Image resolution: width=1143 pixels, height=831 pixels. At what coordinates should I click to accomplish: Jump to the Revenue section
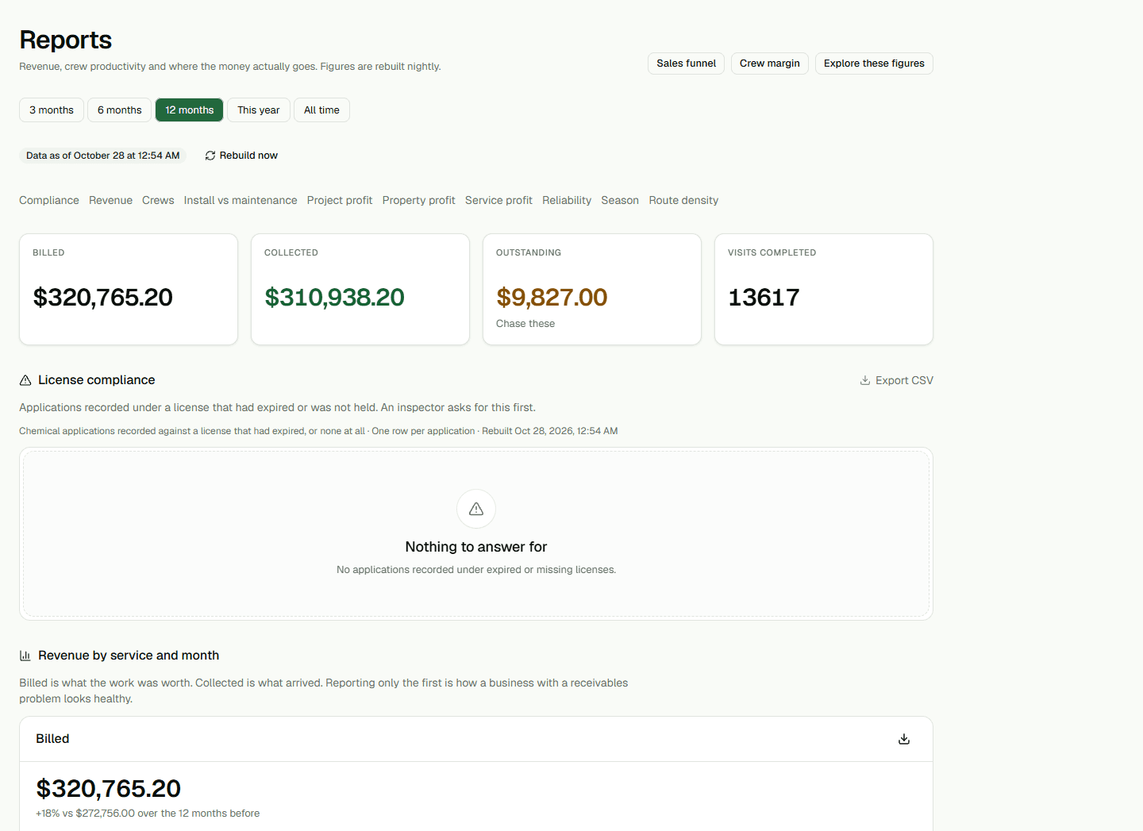[x=110, y=201]
